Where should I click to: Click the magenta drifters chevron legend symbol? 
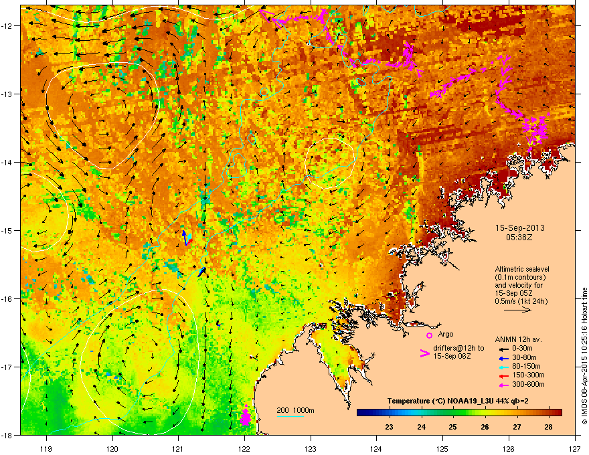[424, 353]
